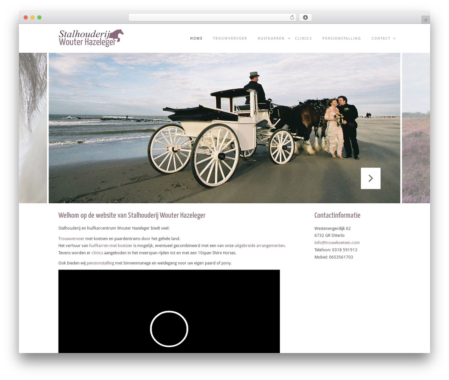Viewport: 449px width, 380px height.
Task: Open the browser downloads button
Action: point(305,18)
